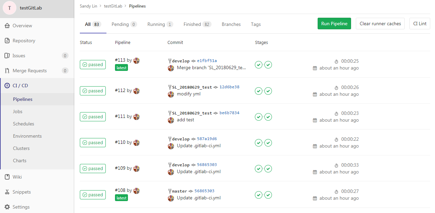
Task: Select the Merge Requests icon
Action: pos(7,71)
